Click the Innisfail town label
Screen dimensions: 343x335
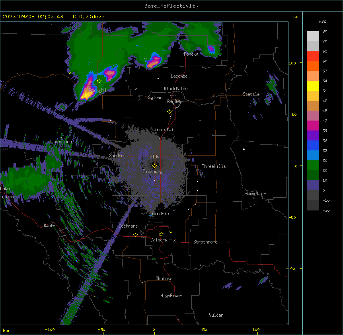tap(165, 130)
